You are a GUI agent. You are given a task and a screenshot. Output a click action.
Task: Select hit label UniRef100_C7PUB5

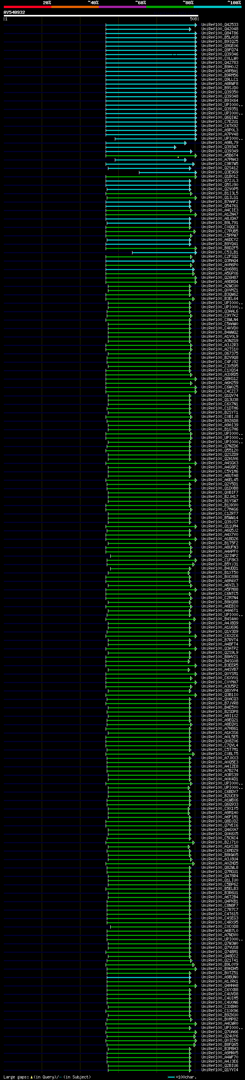(x=220, y=231)
